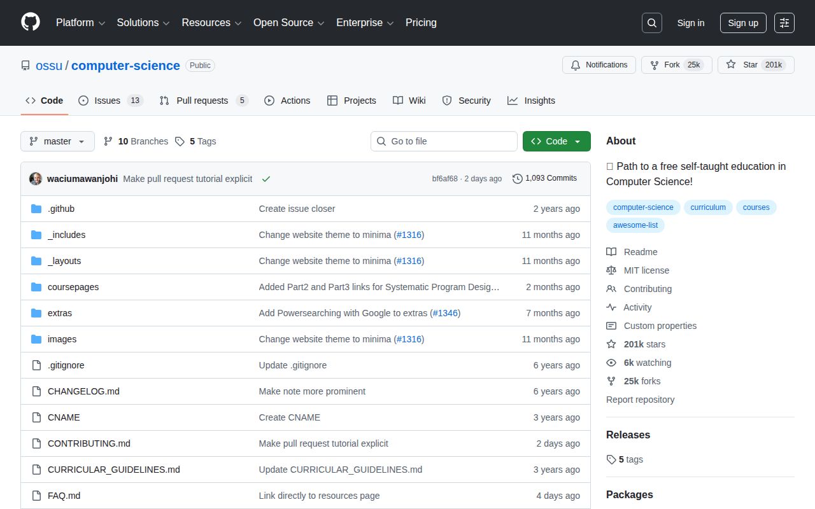The height and width of the screenshot is (509, 815).
Task: Click the search magnifier icon in header
Action: pyautogui.click(x=651, y=23)
